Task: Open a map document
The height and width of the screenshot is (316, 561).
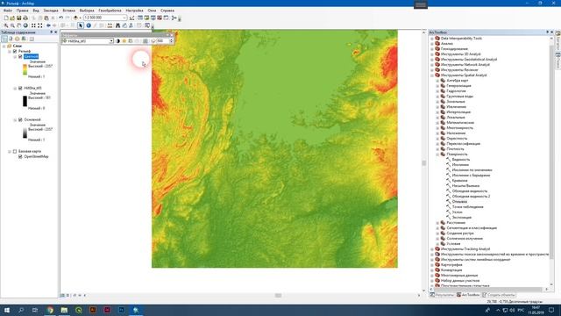Action: point(12,18)
